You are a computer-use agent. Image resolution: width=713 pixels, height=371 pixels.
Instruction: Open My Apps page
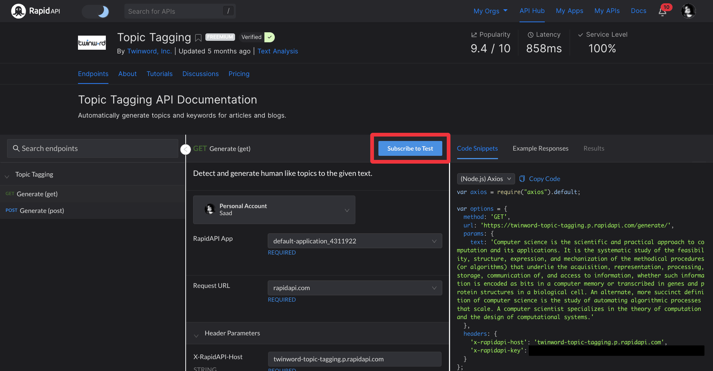[569, 11]
